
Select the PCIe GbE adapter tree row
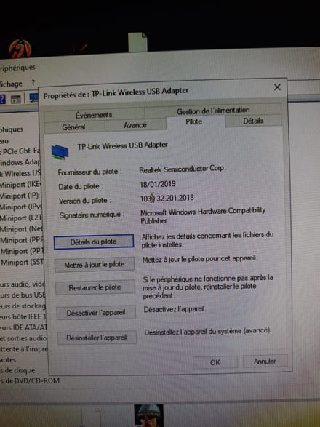[x=20, y=151]
